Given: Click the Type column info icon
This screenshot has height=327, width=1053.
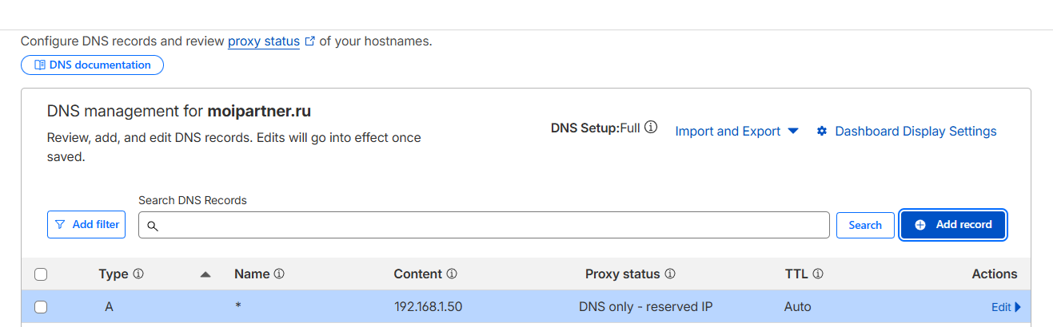Looking at the screenshot, I should 138,274.
